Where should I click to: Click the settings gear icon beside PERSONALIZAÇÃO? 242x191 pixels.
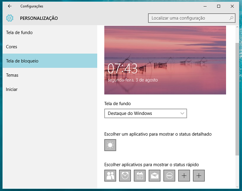tap(10, 18)
